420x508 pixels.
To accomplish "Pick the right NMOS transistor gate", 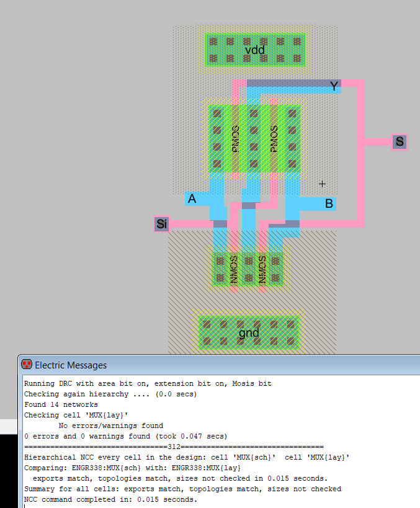I will point(262,269).
